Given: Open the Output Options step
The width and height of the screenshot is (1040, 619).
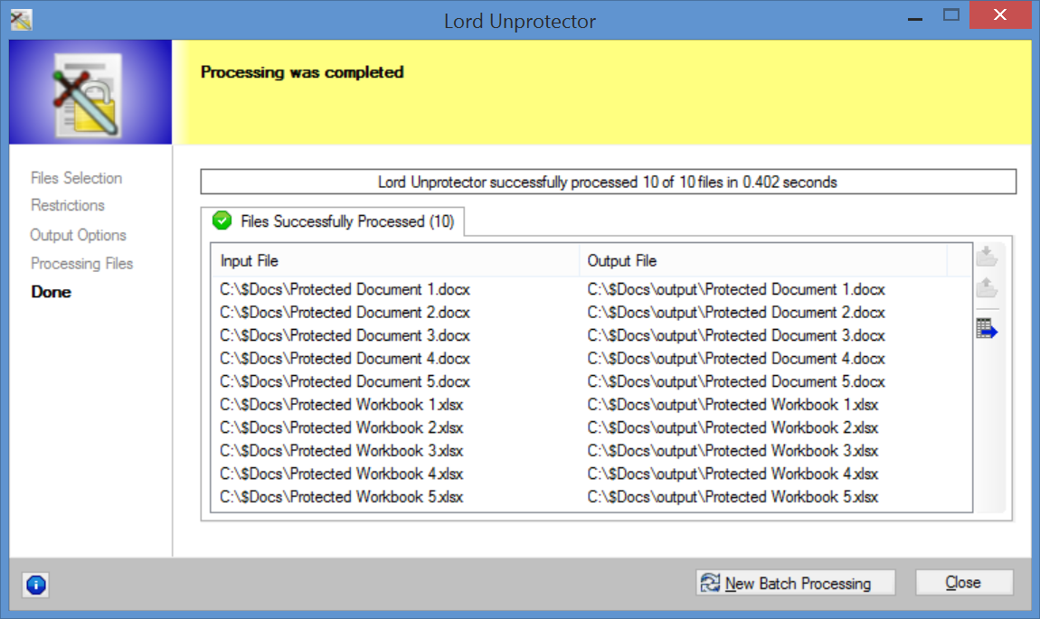Looking at the screenshot, I should [x=79, y=235].
